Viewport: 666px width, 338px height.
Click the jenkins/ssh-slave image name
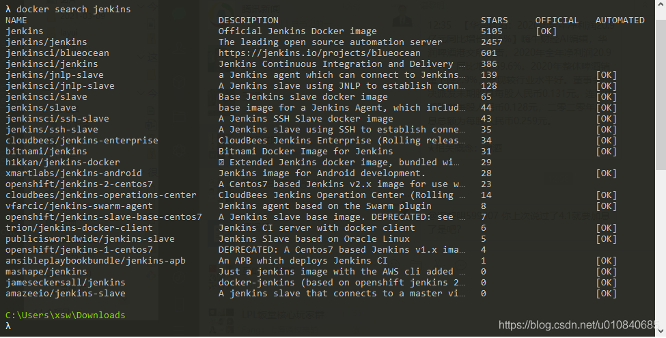coord(52,130)
